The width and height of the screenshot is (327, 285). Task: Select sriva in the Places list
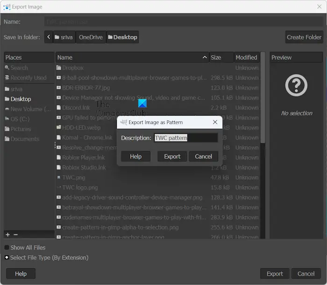coord(29,89)
